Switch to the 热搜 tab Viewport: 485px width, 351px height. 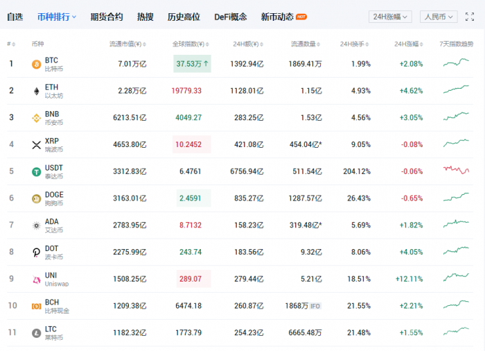click(145, 17)
